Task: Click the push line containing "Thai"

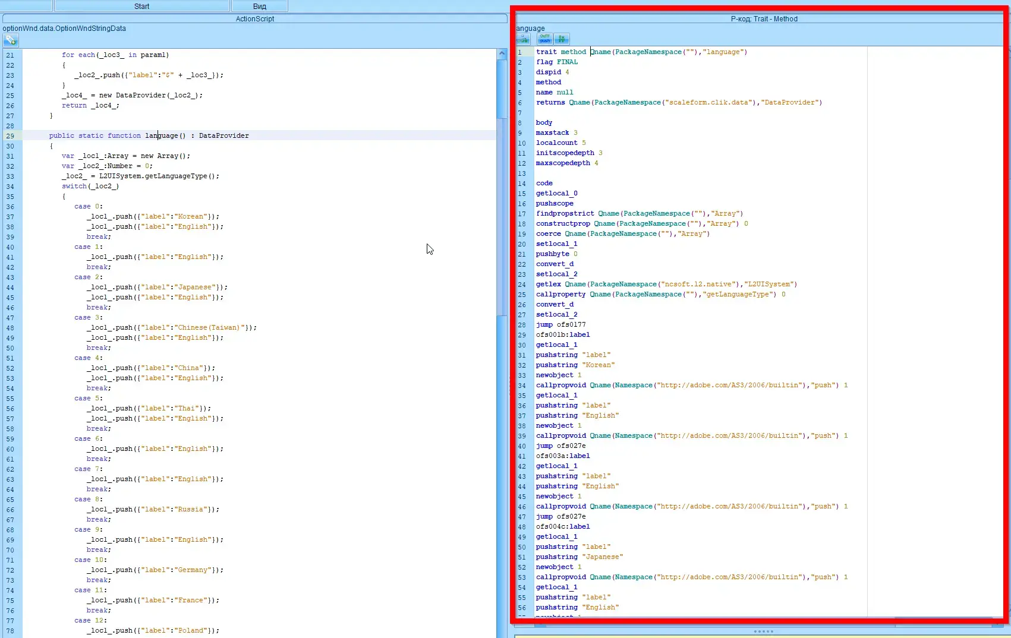Action: coord(149,408)
